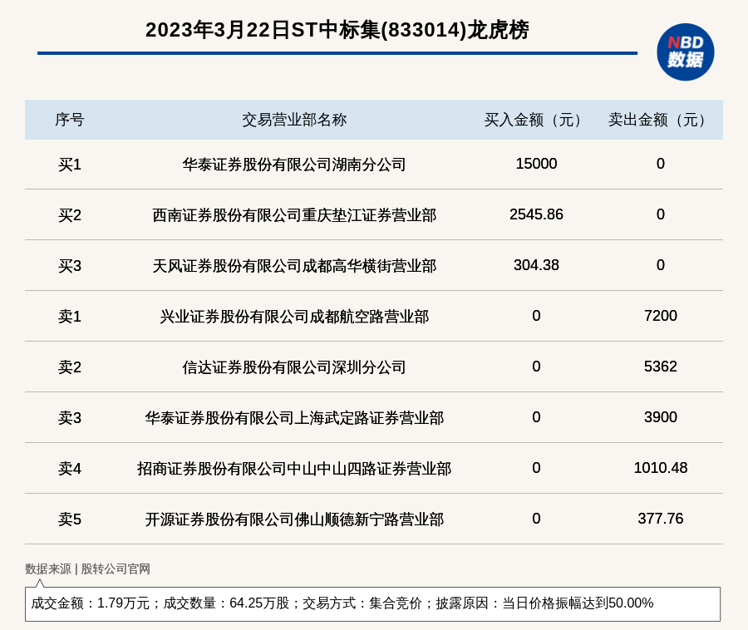The width and height of the screenshot is (748, 630).
Task: Click the NBD数据 round logo
Action: pos(685,52)
